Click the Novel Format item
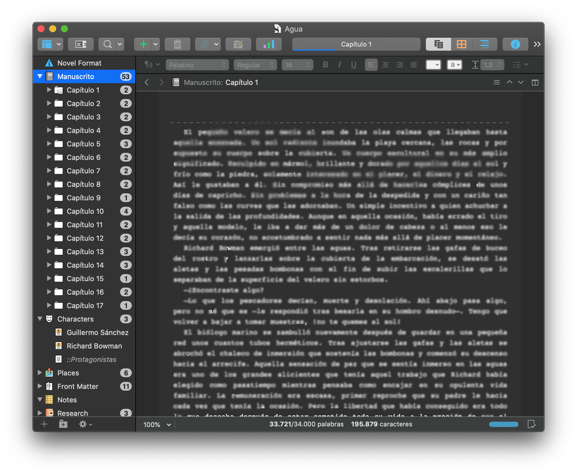The height and width of the screenshot is (475, 577). pos(79,63)
